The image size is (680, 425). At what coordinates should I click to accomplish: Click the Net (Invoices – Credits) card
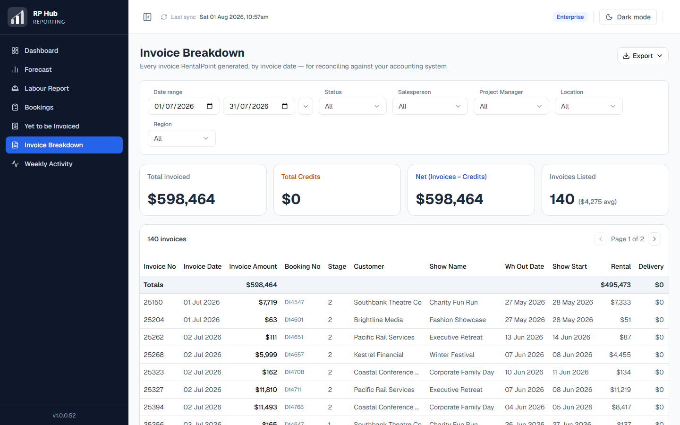click(471, 190)
